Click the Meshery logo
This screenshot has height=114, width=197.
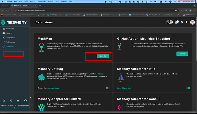(14, 22)
